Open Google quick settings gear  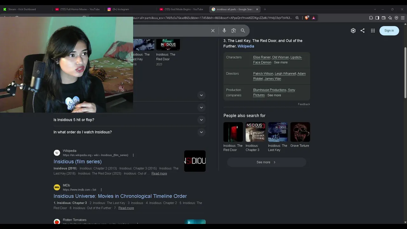pos(353,31)
